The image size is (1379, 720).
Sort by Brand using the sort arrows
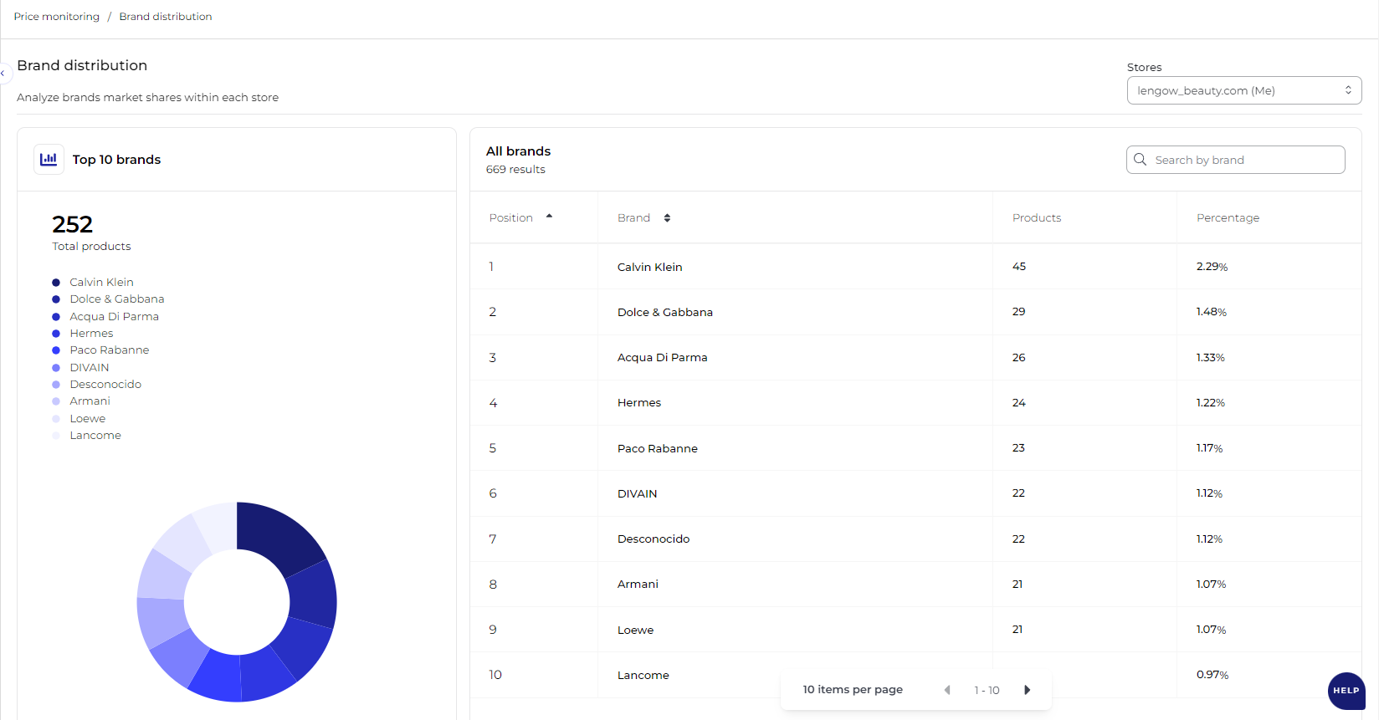tap(667, 218)
